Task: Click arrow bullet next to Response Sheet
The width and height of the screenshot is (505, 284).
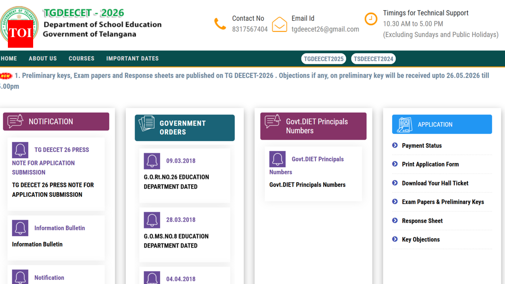Action: [x=395, y=220]
